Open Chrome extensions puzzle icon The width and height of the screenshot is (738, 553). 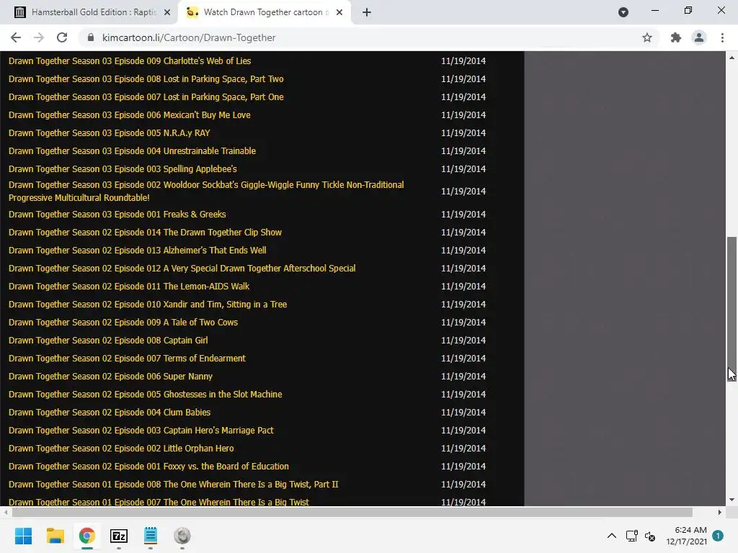point(676,37)
